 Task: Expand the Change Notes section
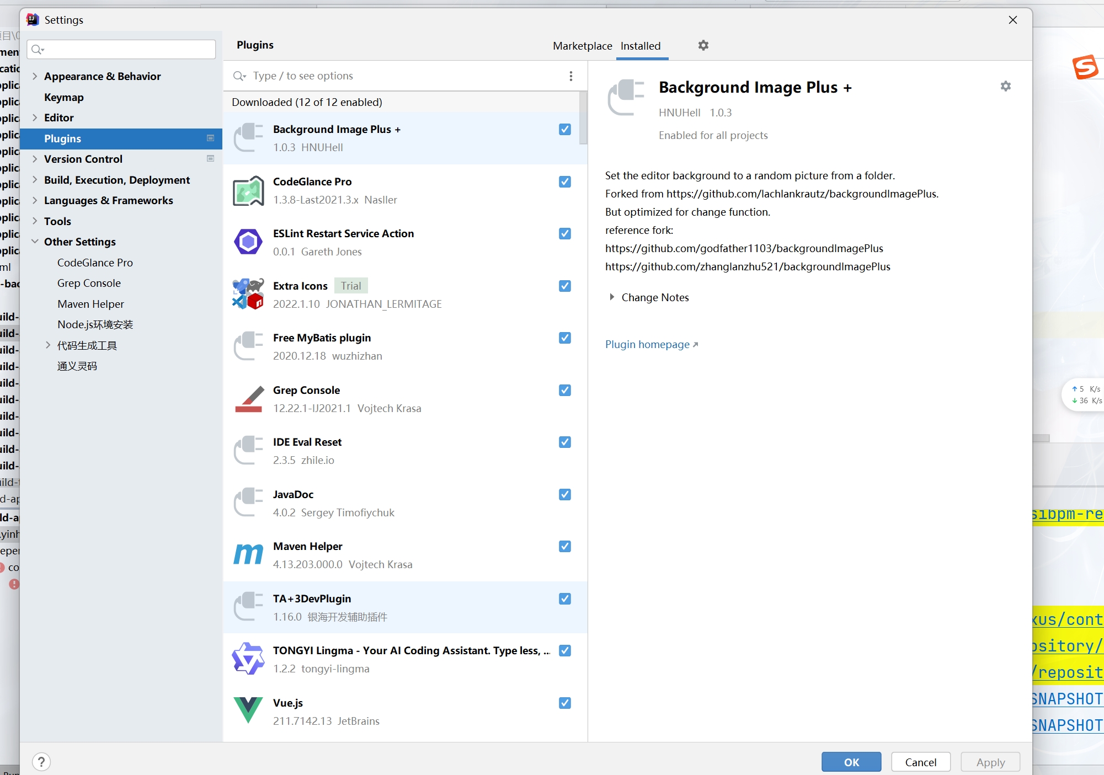[612, 297]
